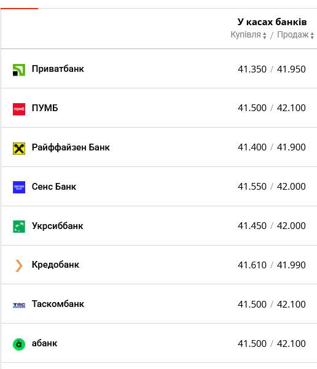Open the Приватбанк bank link
This screenshot has width=317, height=369.
click(58, 69)
